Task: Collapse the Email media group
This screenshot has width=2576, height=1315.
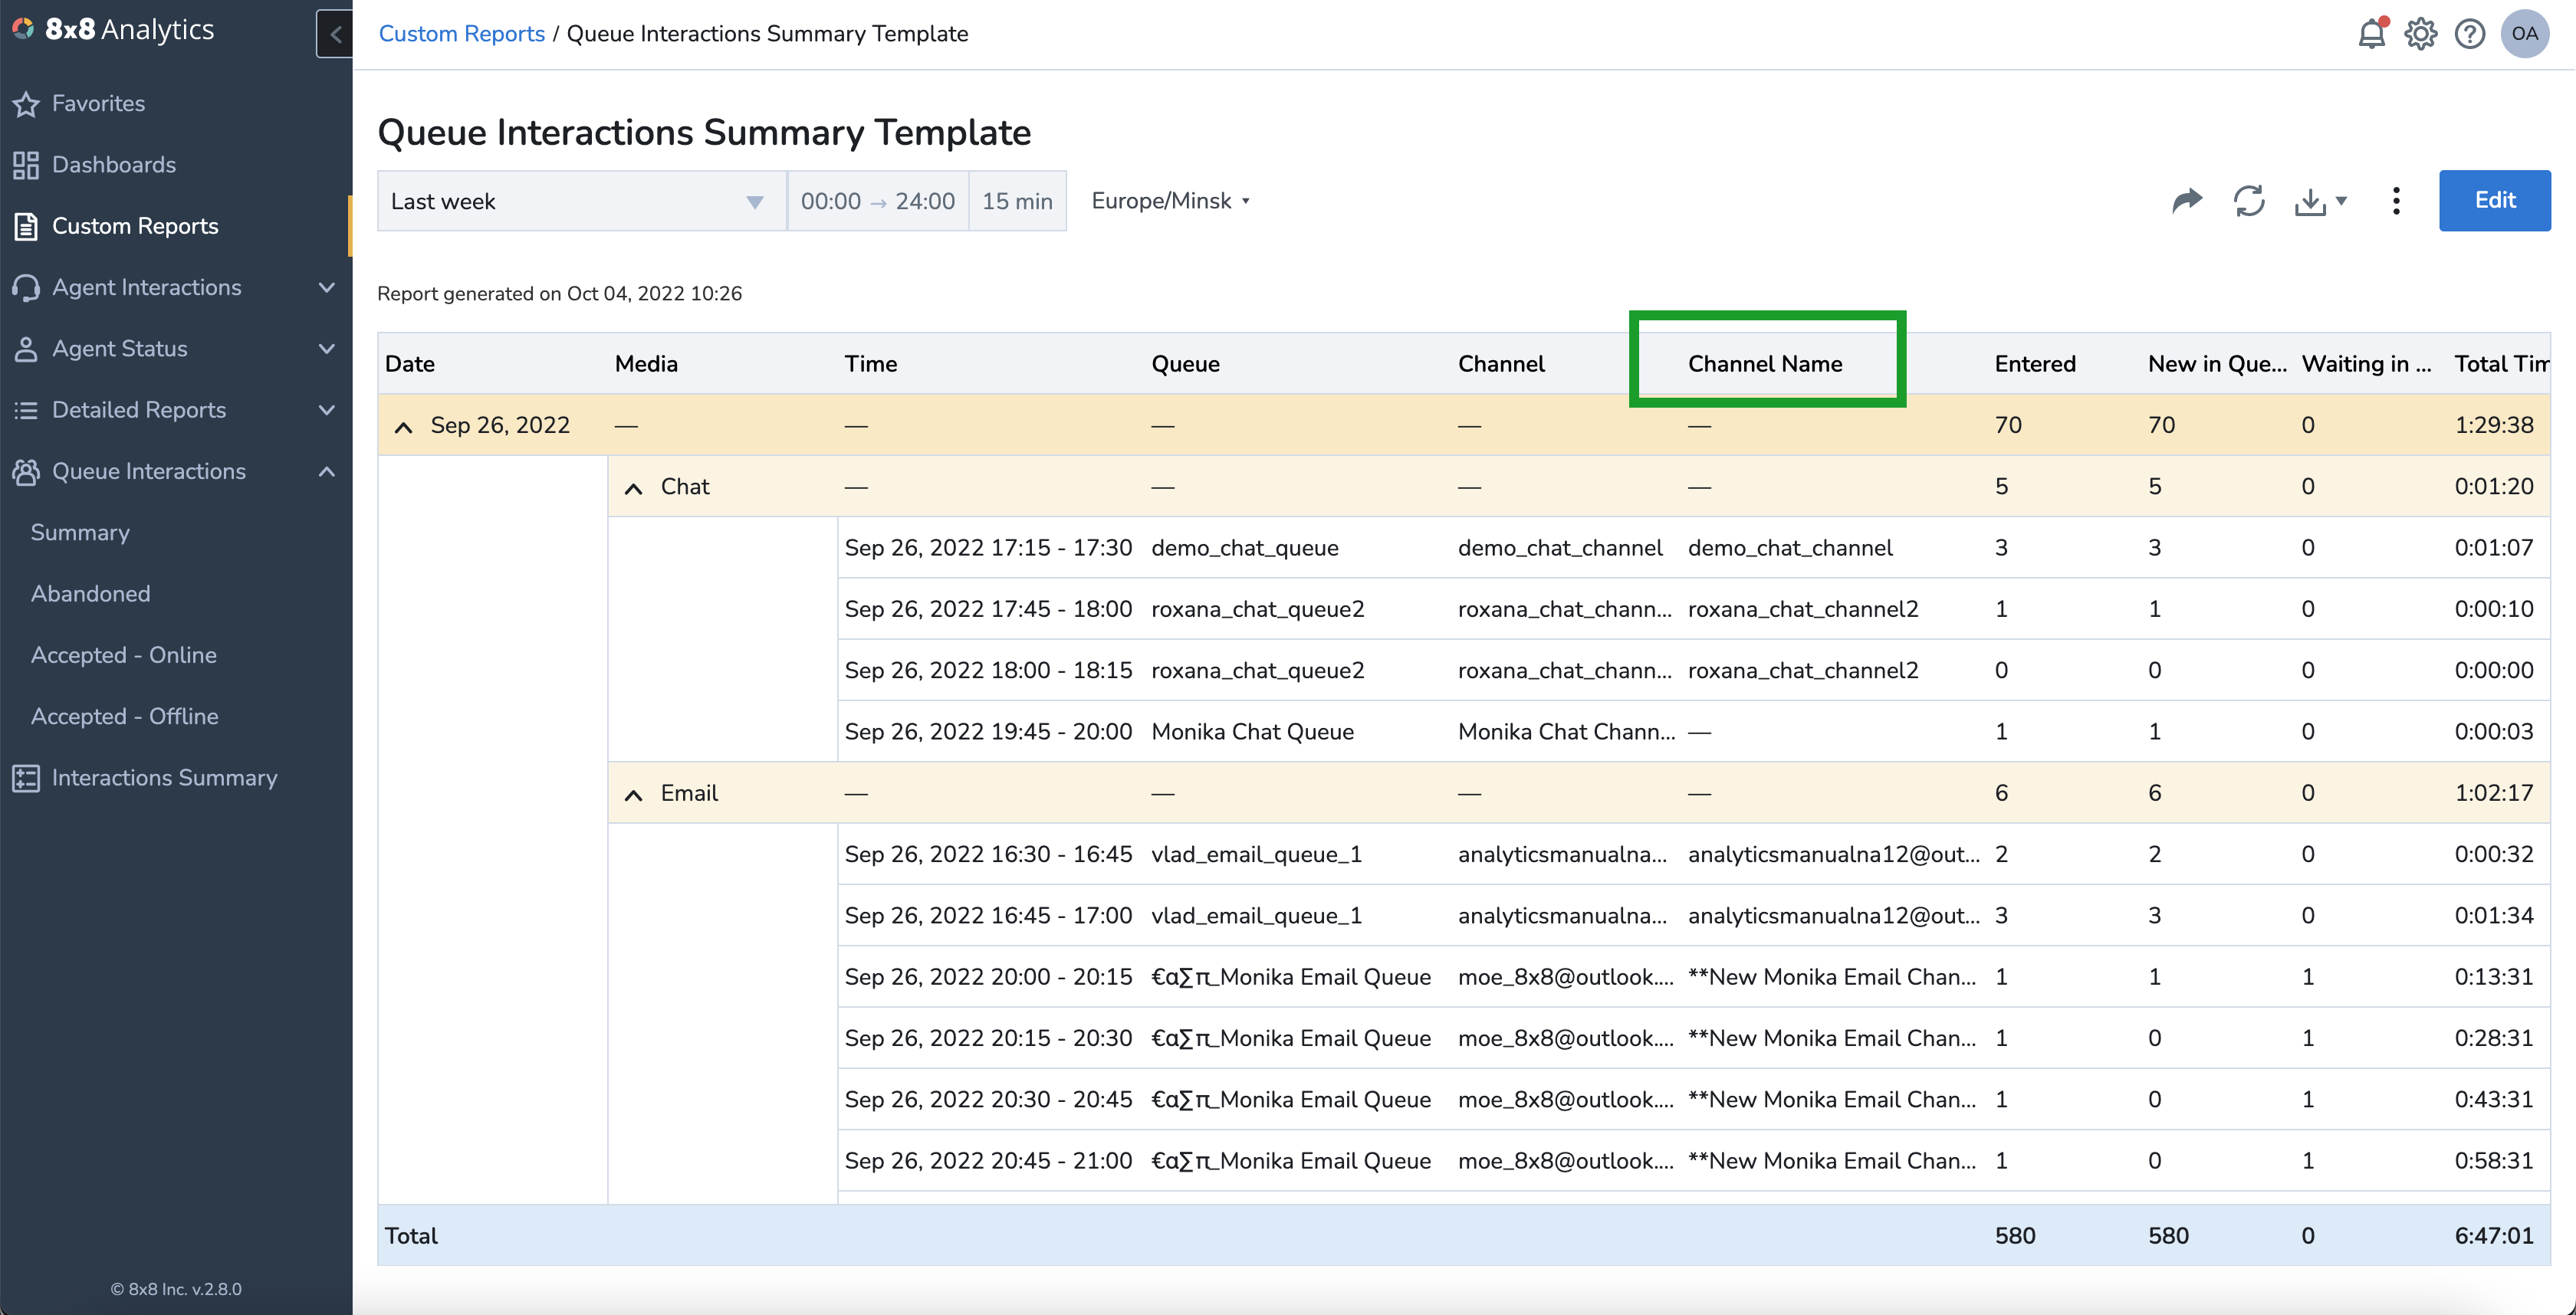Action: 633,795
